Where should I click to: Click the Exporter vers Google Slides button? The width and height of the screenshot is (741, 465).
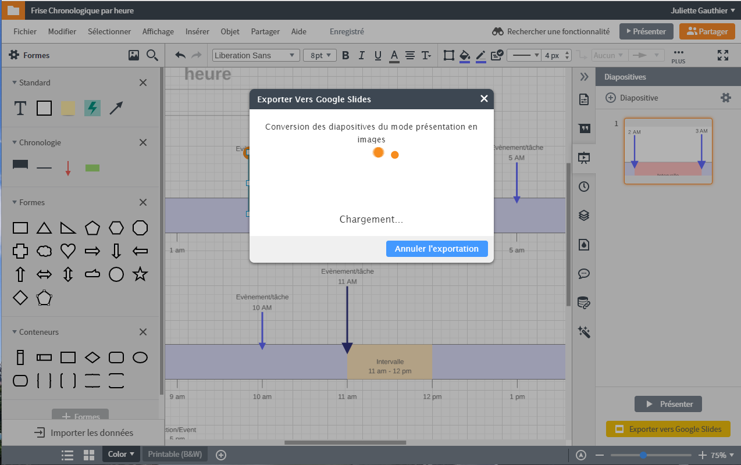pos(668,428)
